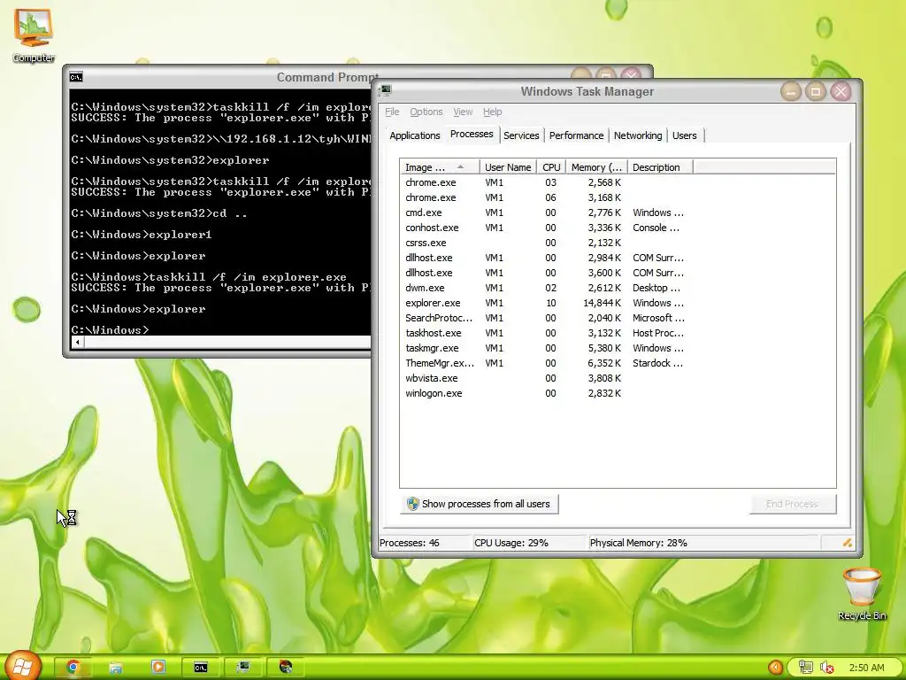Sort by Memory column header
Viewport: 906px width, 680px height.
point(596,167)
